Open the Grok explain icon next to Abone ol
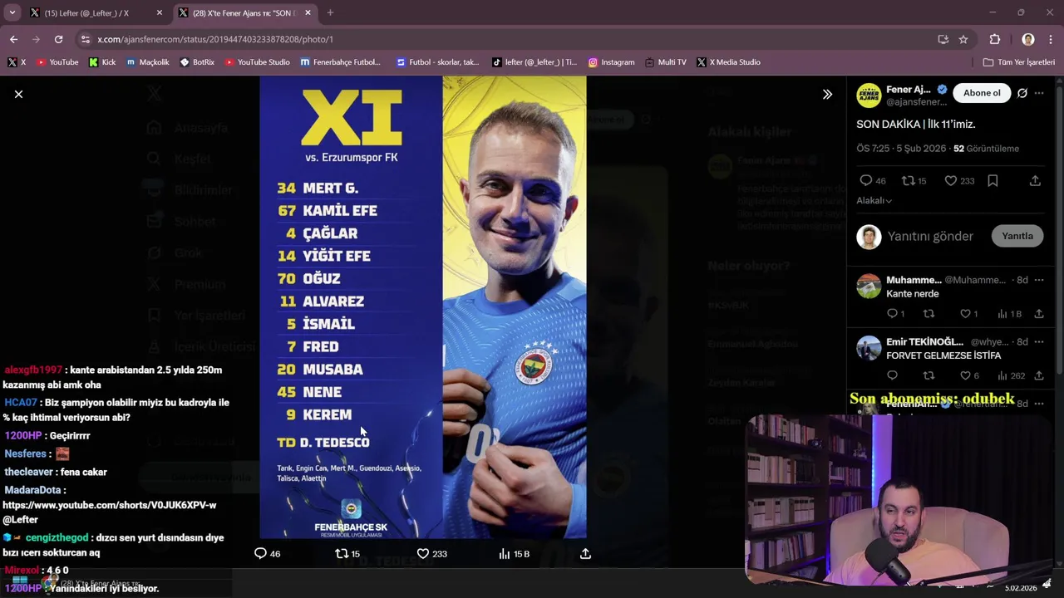Viewport: 1064px width, 598px height. pyautogui.click(x=1022, y=93)
